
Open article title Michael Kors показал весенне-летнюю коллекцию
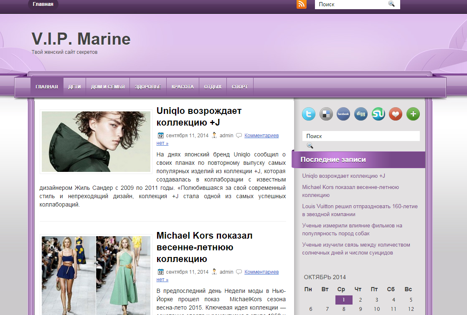tap(204, 247)
